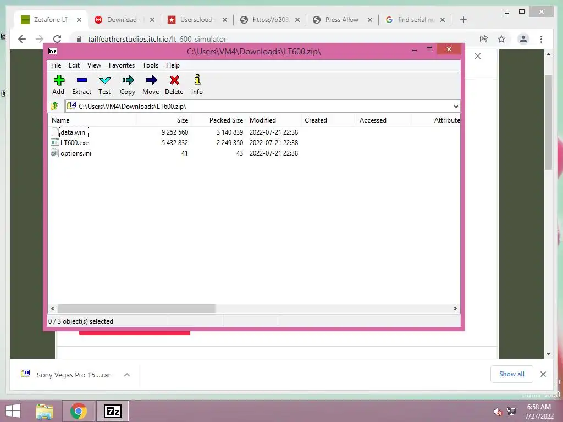The height and width of the screenshot is (422, 563).
Task: Click the Chrome page vertical scrollbar
Action: 548,122
